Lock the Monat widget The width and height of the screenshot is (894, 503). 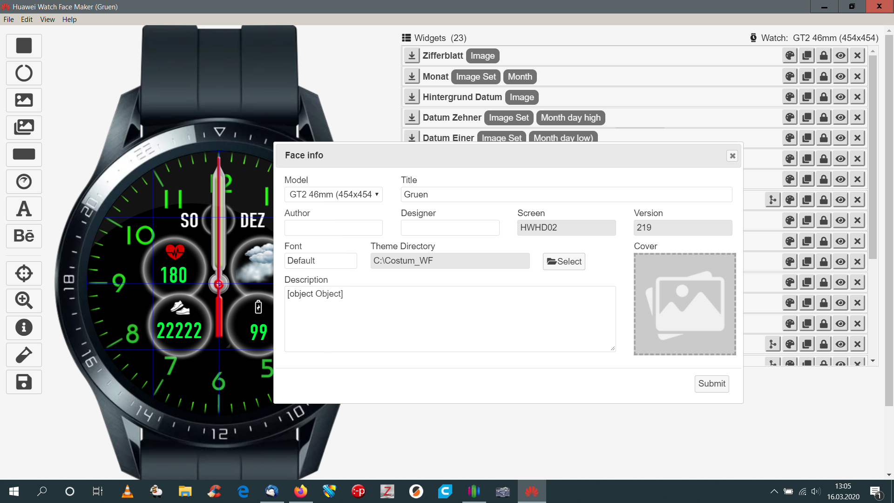click(x=824, y=76)
